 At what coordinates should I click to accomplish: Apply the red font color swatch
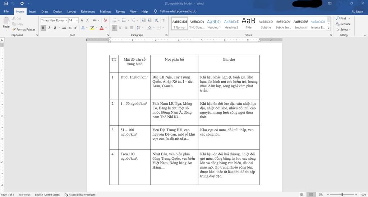pos(101,28)
